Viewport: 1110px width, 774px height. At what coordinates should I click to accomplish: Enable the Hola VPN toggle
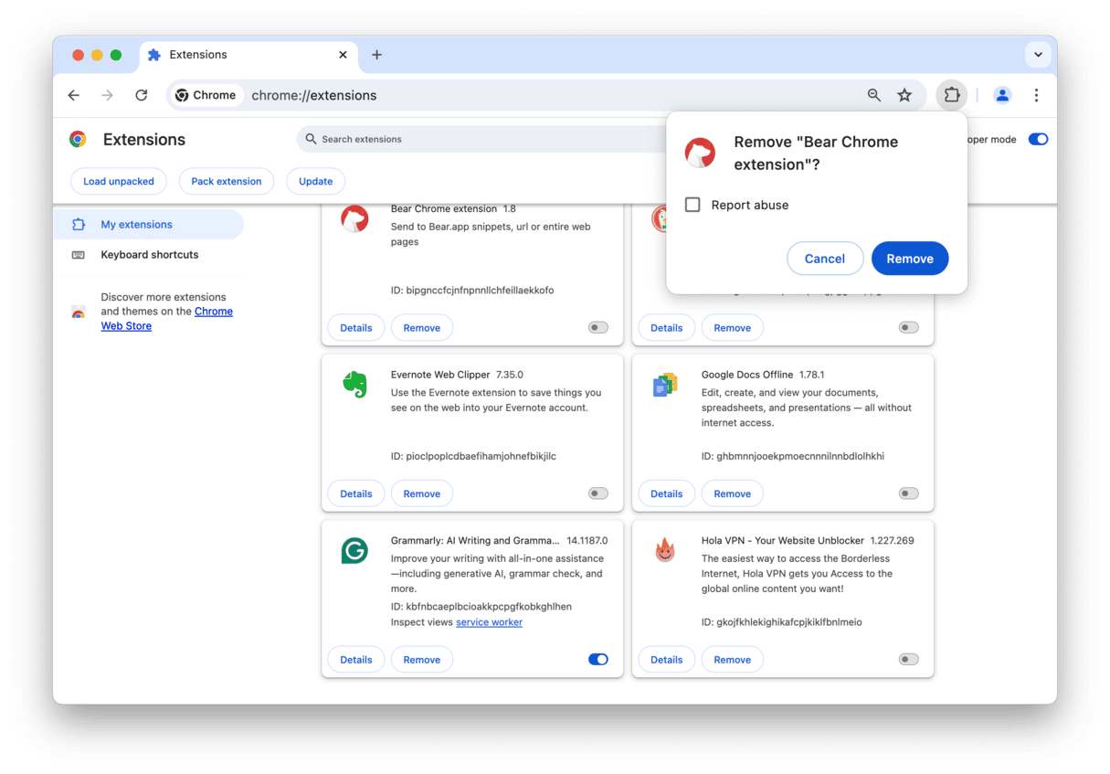click(909, 659)
